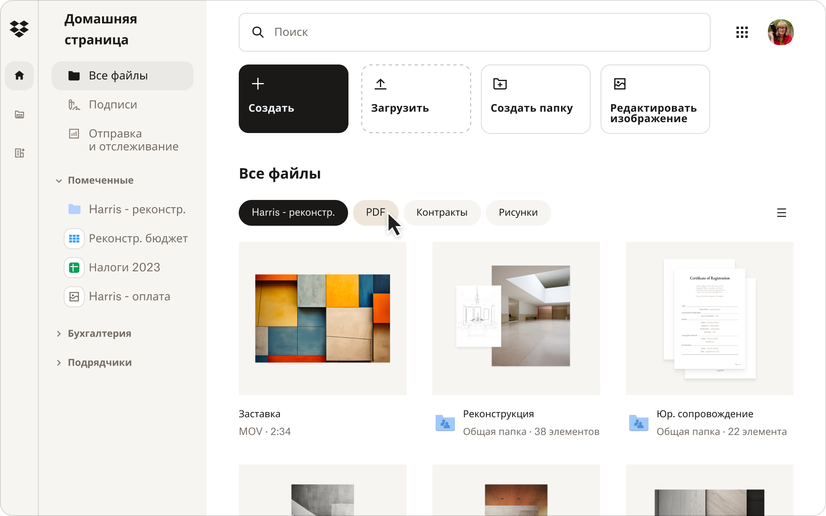Open gray concrete thumbnail in second row
This screenshot has height=516, width=826.
323,490
